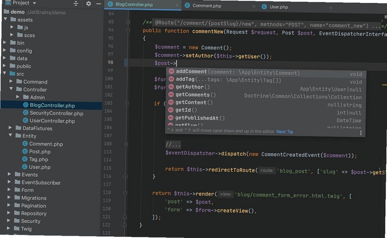Click method icon beside addComment
387x238 pixels.
tap(171, 71)
